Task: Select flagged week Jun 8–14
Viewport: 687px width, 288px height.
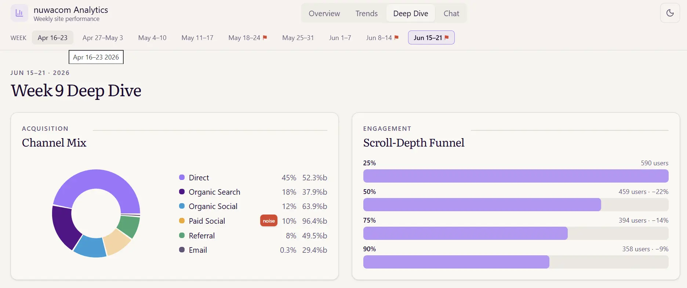Action: (x=382, y=38)
